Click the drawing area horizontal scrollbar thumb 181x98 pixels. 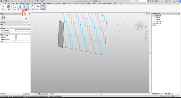pos(101,94)
